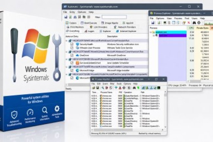Collapse the Active Setup Installed Components group

point(67,67)
